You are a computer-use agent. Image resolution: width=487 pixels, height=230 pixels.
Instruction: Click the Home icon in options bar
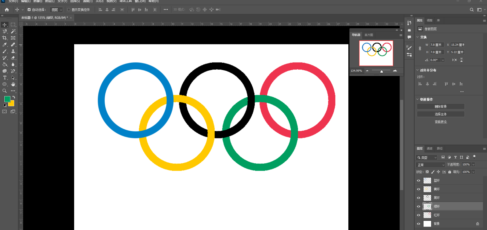(7, 10)
